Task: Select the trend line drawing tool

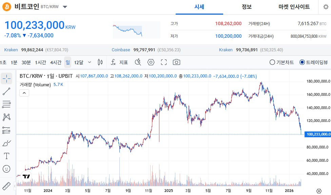Action: point(6,91)
